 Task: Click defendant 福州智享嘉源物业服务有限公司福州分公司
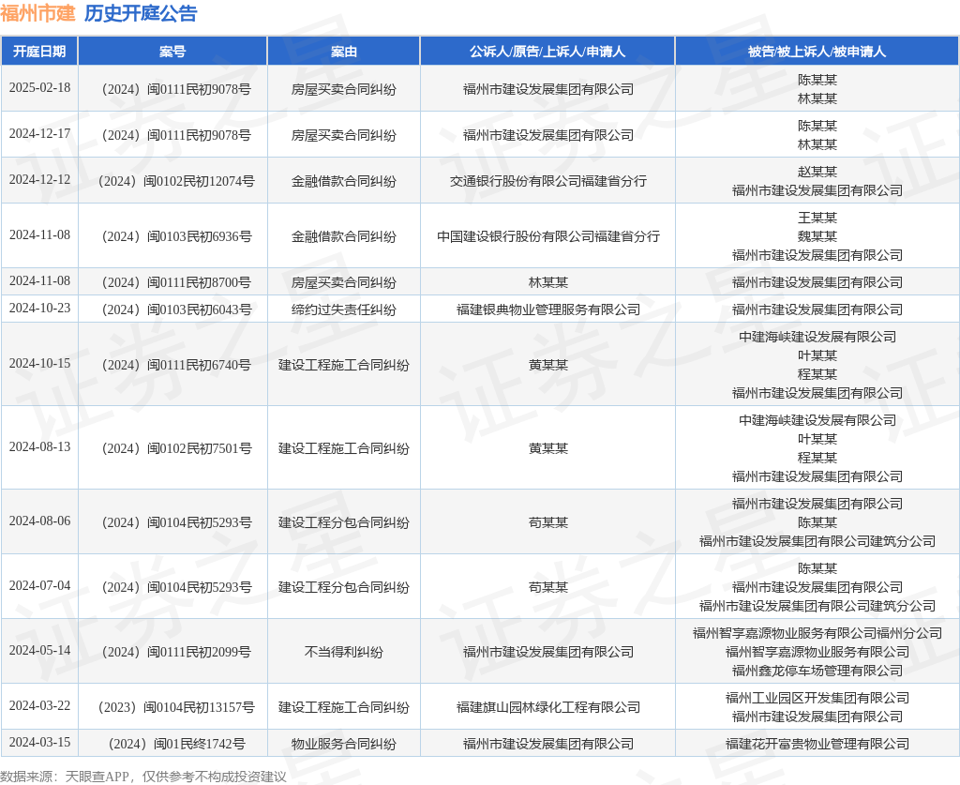817,633
